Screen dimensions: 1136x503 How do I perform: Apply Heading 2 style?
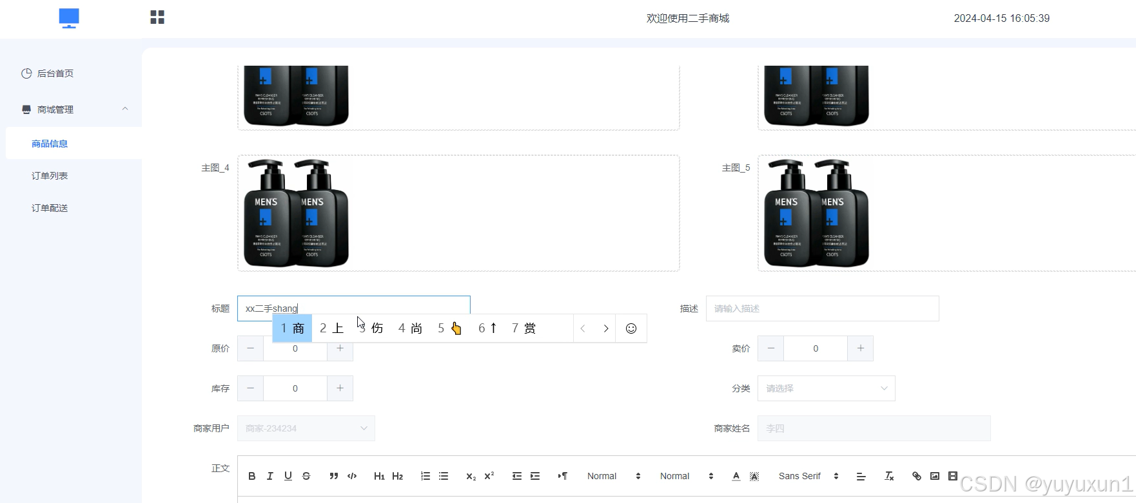397,476
